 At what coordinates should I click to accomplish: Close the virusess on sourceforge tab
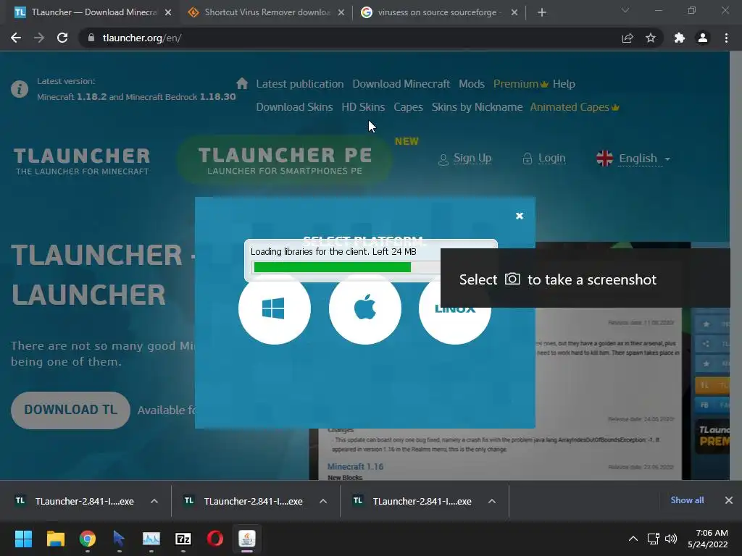514,12
